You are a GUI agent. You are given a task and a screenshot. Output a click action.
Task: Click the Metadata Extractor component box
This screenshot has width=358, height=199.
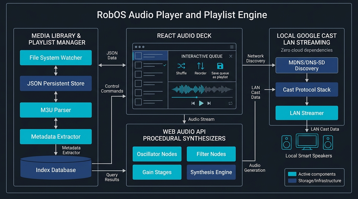[x=56, y=137]
